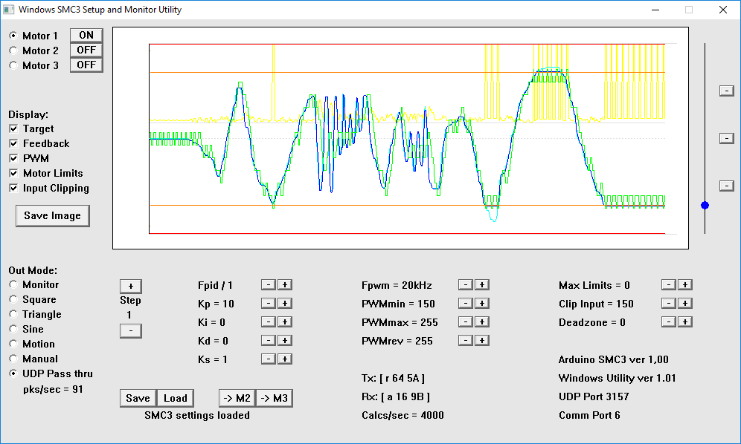Load SMC3 settings with Load button
This screenshot has height=444, width=741.
pyautogui.click(x=176, y=399)
